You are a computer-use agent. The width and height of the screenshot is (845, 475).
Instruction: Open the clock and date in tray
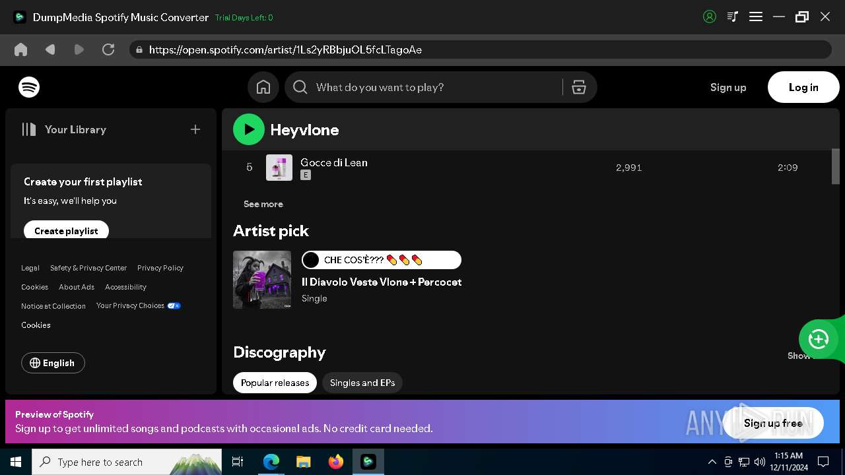788,462
